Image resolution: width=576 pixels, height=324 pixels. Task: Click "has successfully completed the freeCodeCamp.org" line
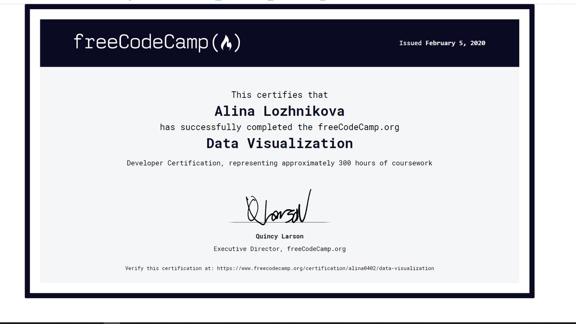pyautogui.click(x=279, y=127)
